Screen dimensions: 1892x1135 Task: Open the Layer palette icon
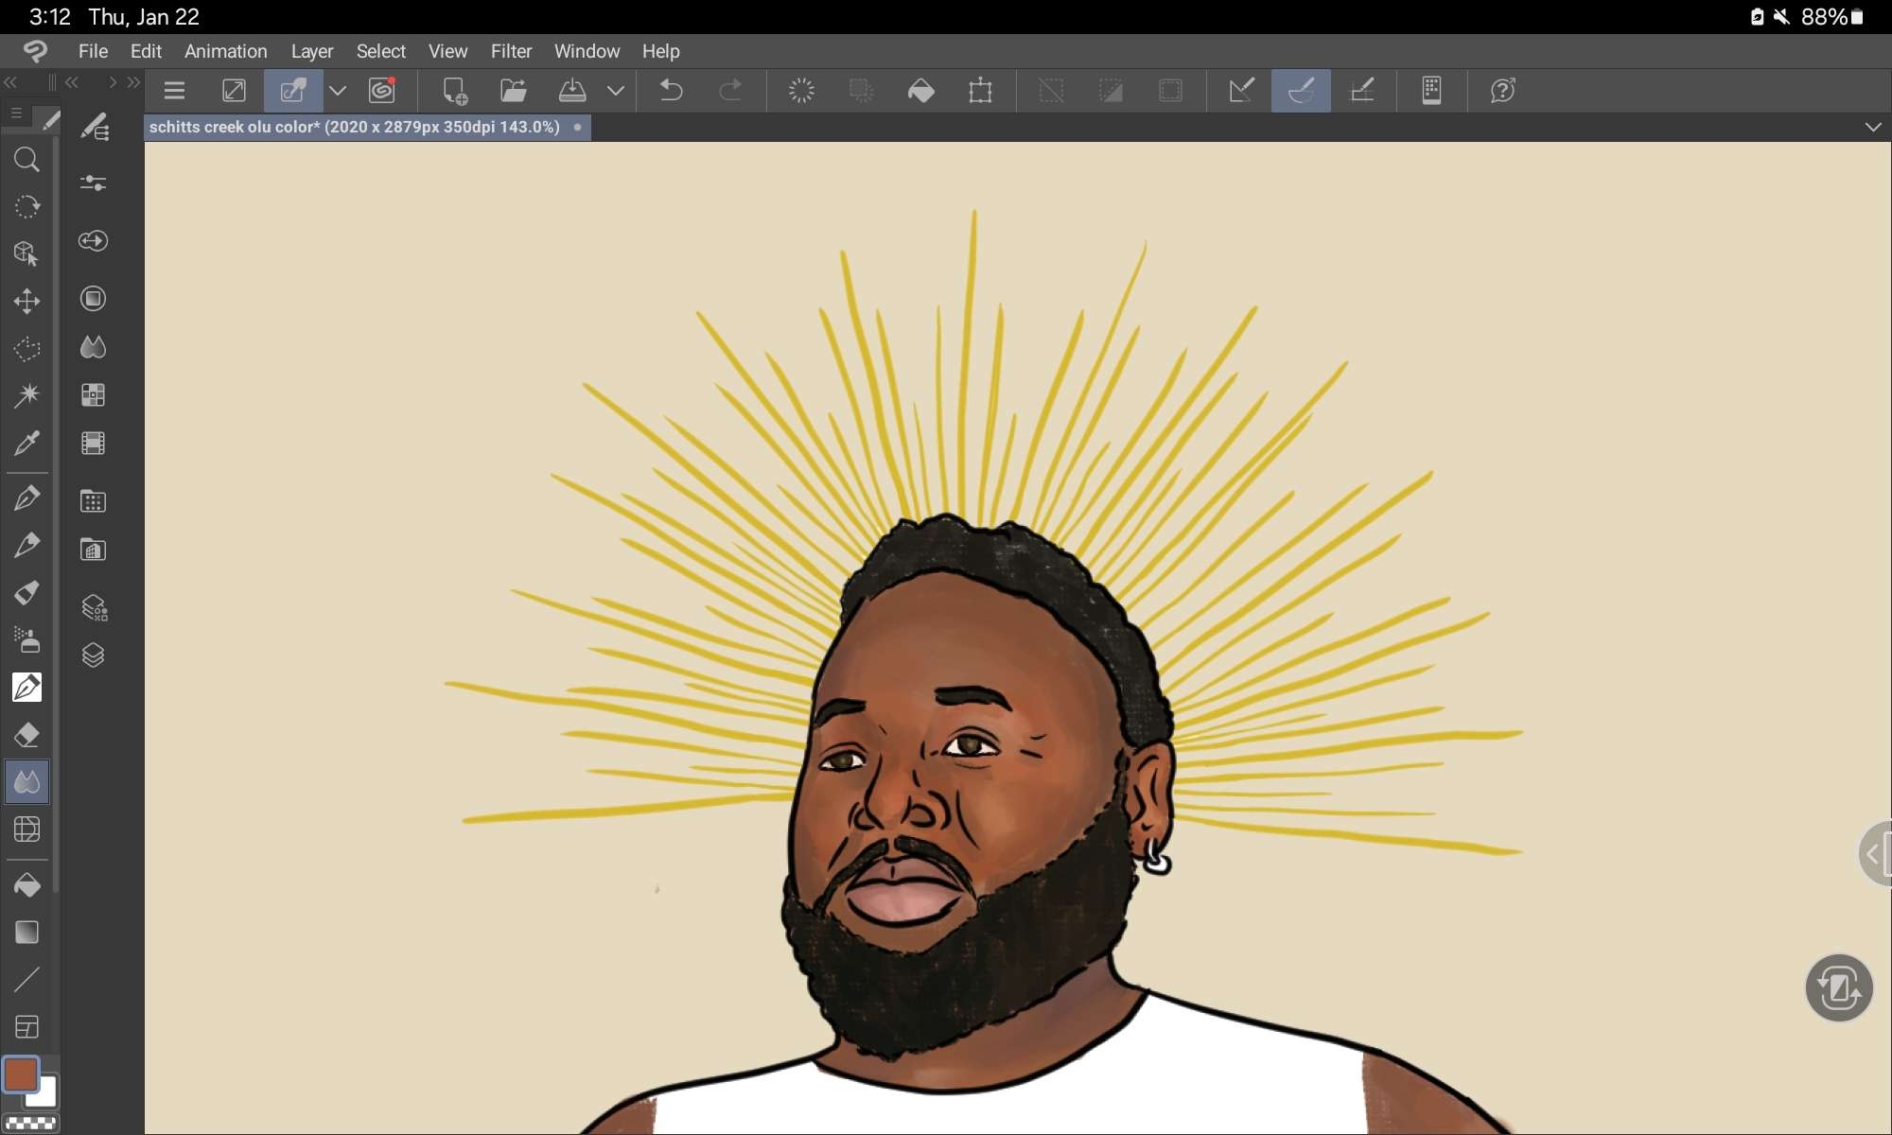pos(93,655)
